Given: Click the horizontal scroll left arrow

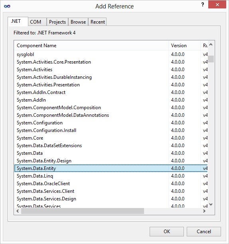Looking at the screenshot, I should 18,211.
